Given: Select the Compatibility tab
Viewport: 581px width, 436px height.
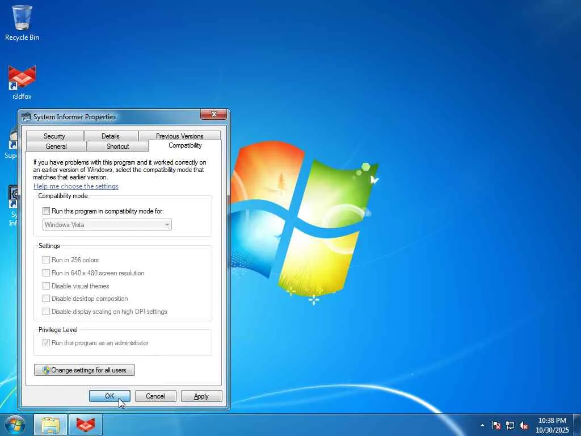Looking at the screenshot, I should point(185,145).
